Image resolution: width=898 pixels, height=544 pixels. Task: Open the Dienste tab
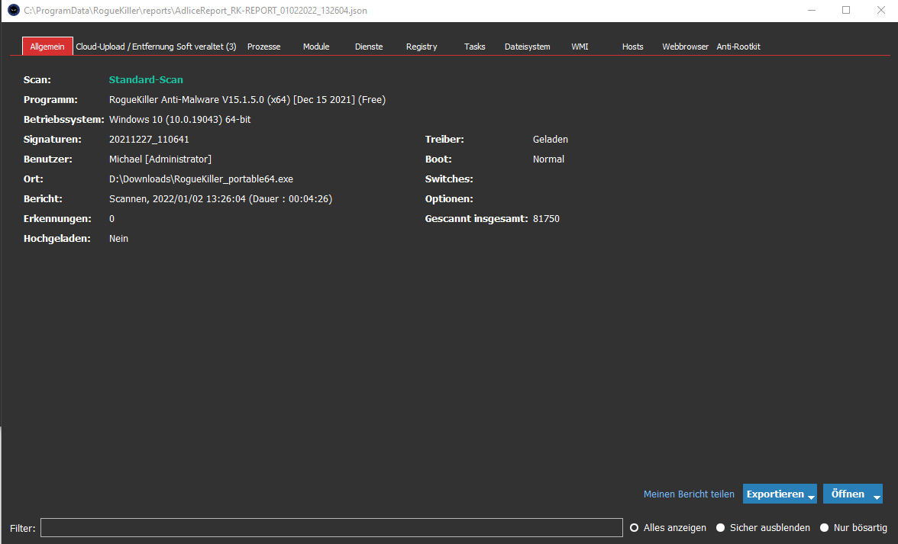click(369, 47)
